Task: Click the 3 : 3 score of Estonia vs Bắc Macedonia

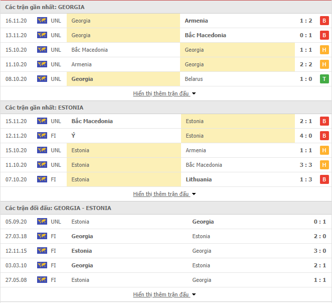Action: click(x=306, y=165)
